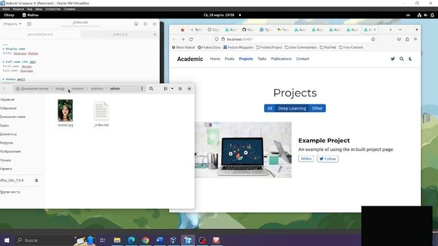Close the _index.md editor tab
438x246 pixels.
[155, 35]
